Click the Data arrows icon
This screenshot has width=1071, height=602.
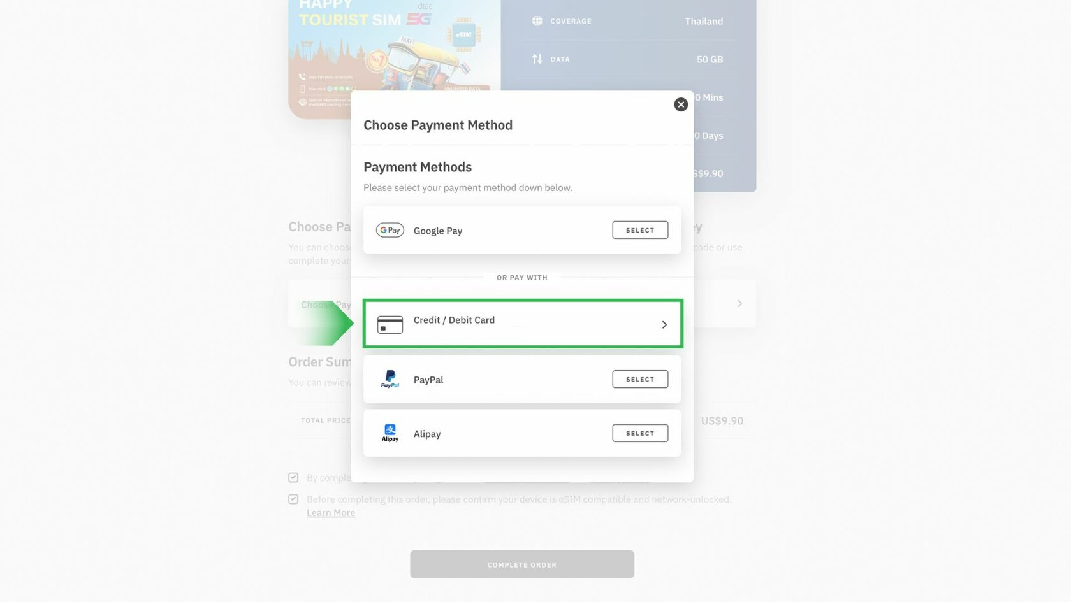click(537, 59)
